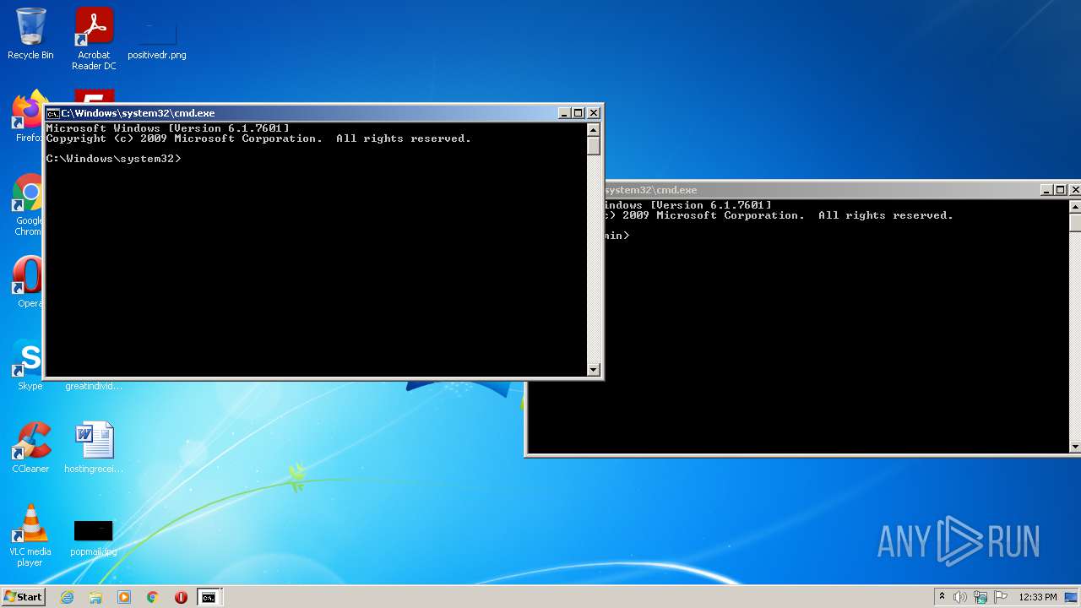
Task: Open CCleaner desktop shortcut
Action: pyautogui.click(x=30, y=448)
